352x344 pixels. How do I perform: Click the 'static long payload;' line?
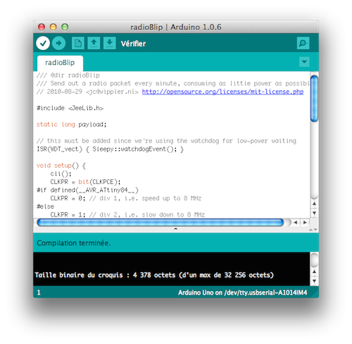(x=71, y=125)
